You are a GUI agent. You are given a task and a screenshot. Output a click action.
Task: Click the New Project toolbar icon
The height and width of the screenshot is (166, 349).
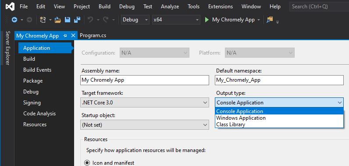[43, 20]
